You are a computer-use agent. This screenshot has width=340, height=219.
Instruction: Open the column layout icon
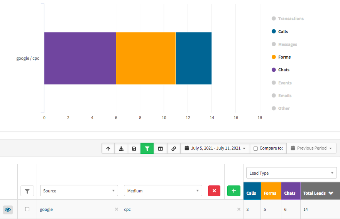tap(161, 148)
